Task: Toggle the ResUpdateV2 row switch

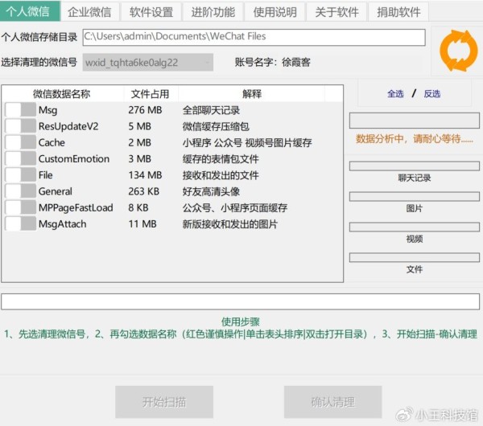Action: click(21, 126)
